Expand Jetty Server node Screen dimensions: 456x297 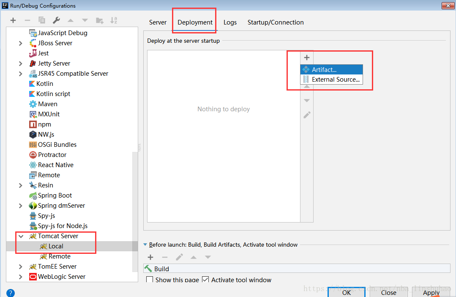tap(20, 63)
